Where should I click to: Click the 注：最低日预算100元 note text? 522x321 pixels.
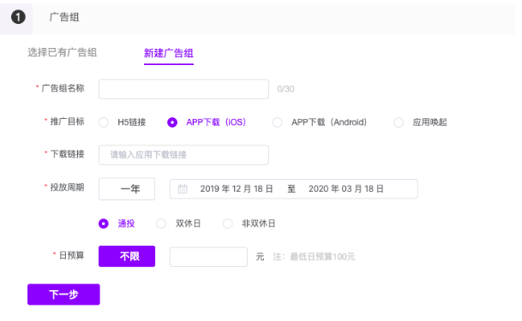(314, 257)
